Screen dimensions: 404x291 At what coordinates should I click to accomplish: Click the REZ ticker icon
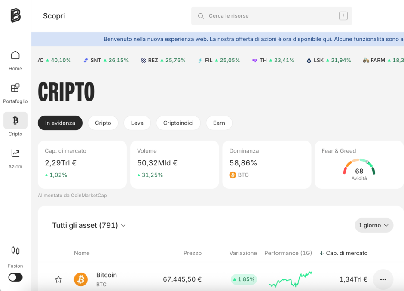pyautogui.click(x=143, y=60)
